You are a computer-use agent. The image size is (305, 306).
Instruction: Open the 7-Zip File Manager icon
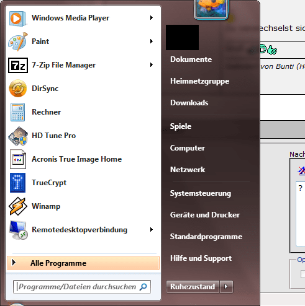(18, 65)
